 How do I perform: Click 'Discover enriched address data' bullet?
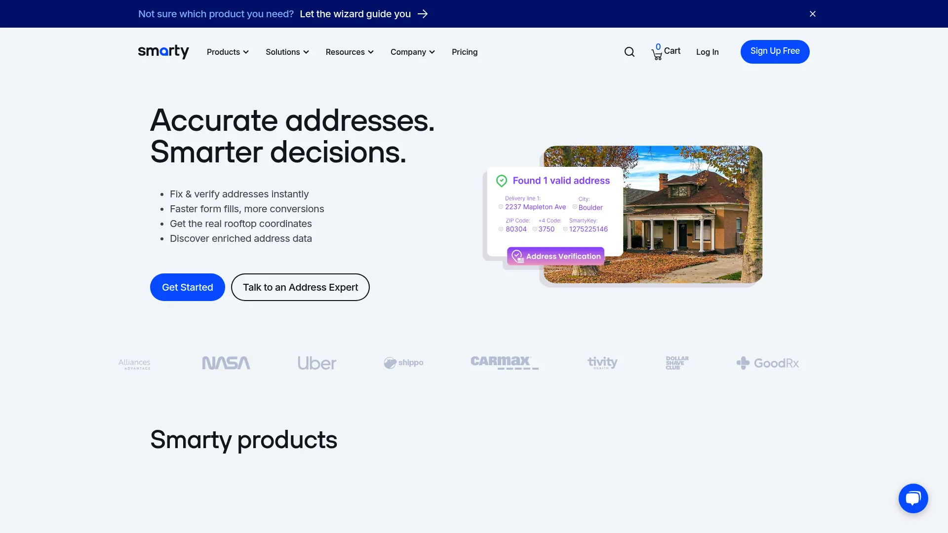tap(241, 238)
